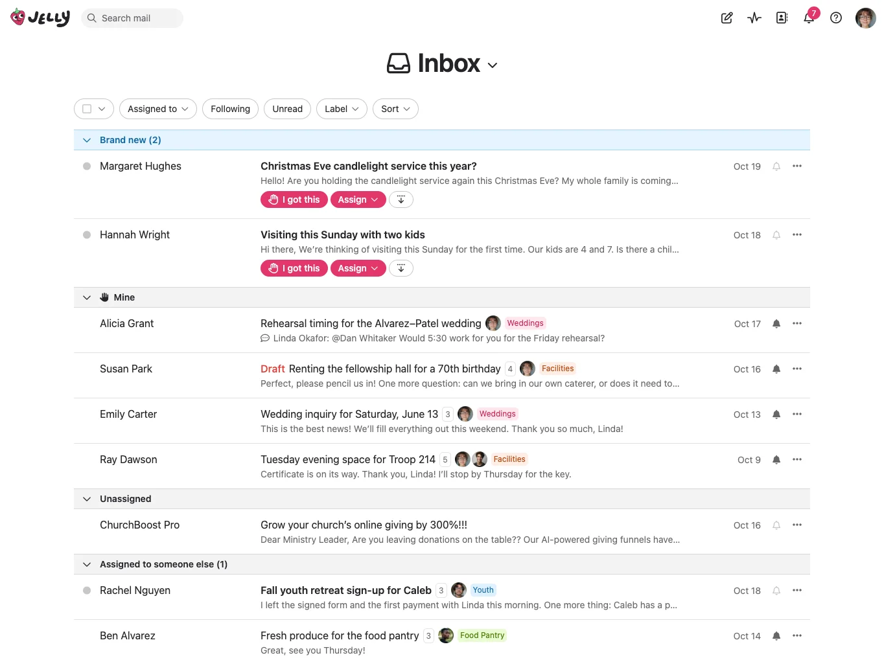Filter by Following

230,109
